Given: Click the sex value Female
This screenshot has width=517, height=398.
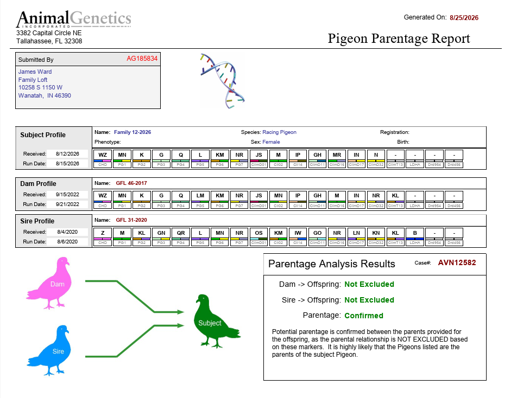Looking at the screenshot, I should (x=271, y=142).
